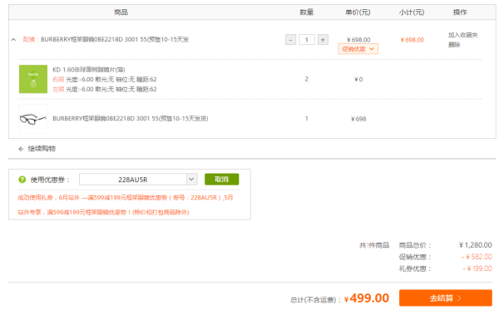Click the 商品 column header
This screenshot has width=499, height=315.
point(121,12)
